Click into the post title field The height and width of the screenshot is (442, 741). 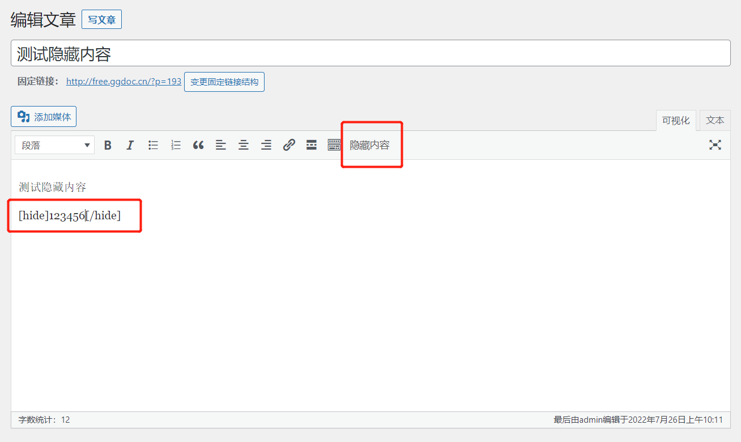[x=370, y=53]
